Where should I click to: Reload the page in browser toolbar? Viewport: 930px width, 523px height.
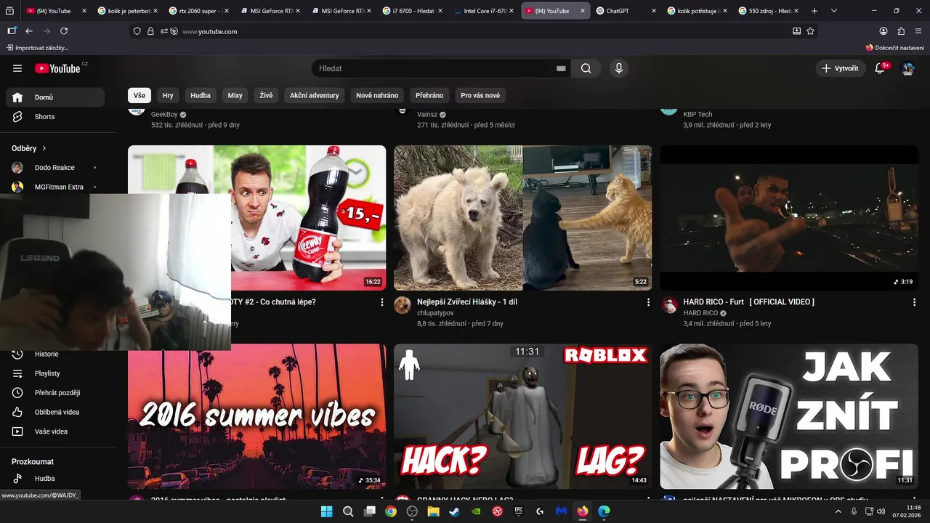[x=64, y=31]
